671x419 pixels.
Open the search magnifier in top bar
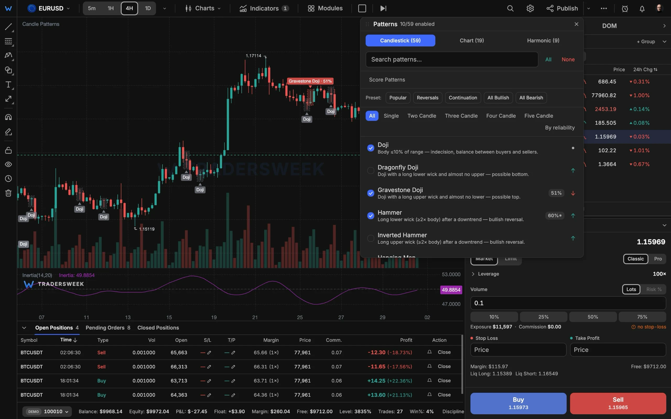pos(510,8)
